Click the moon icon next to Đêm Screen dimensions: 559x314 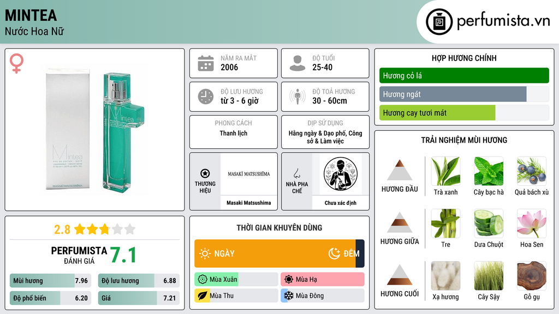click(334, 253)
